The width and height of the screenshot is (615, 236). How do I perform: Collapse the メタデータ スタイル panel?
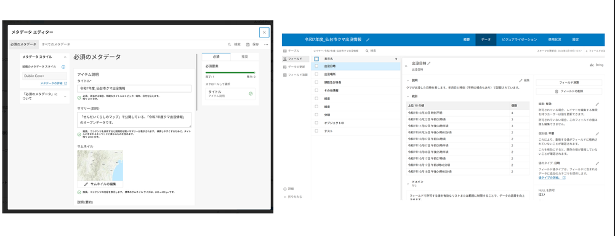[65, 57]
